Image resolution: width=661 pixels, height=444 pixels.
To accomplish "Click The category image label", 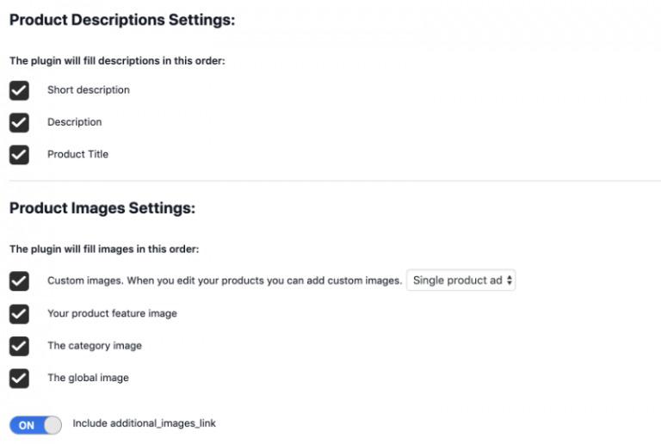I will 95,346.
